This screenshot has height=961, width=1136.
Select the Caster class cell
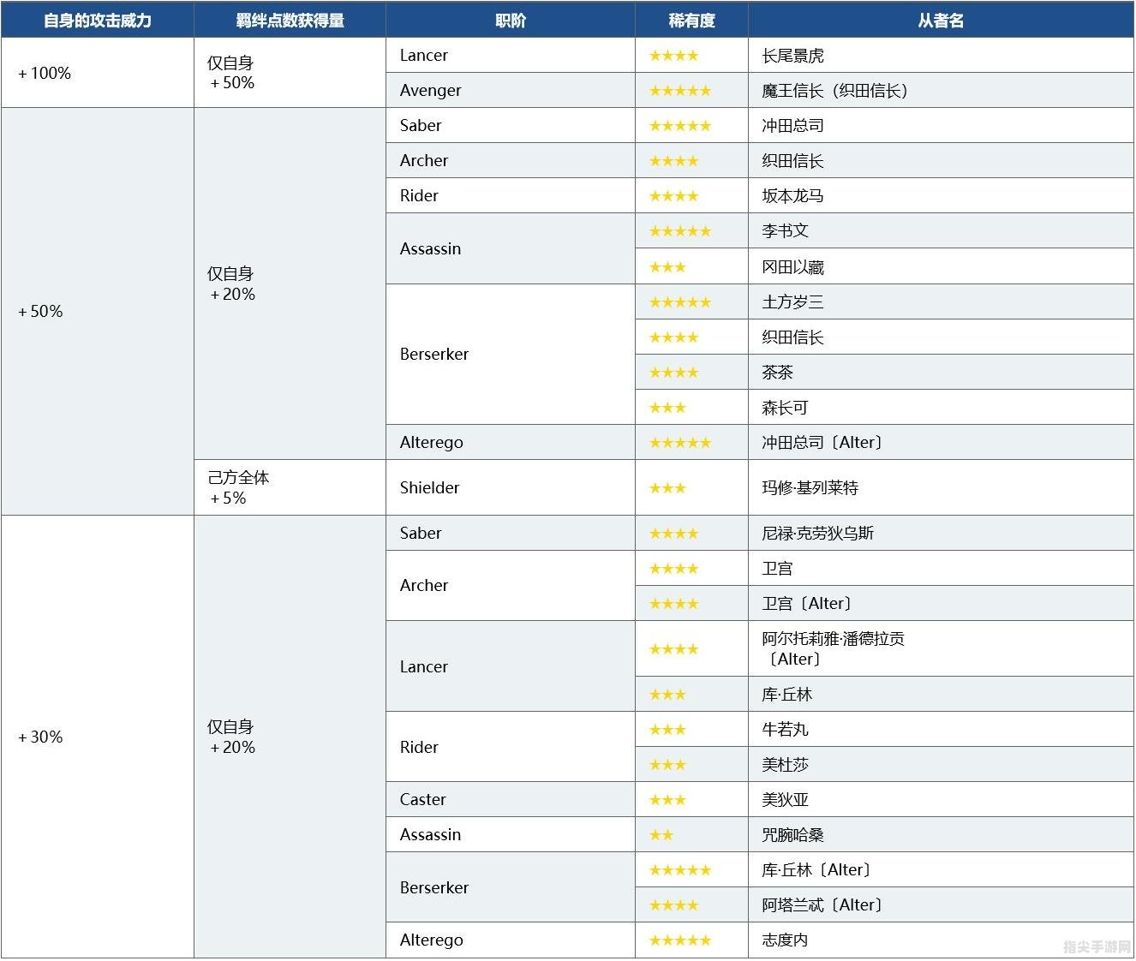tap(511, 799)
